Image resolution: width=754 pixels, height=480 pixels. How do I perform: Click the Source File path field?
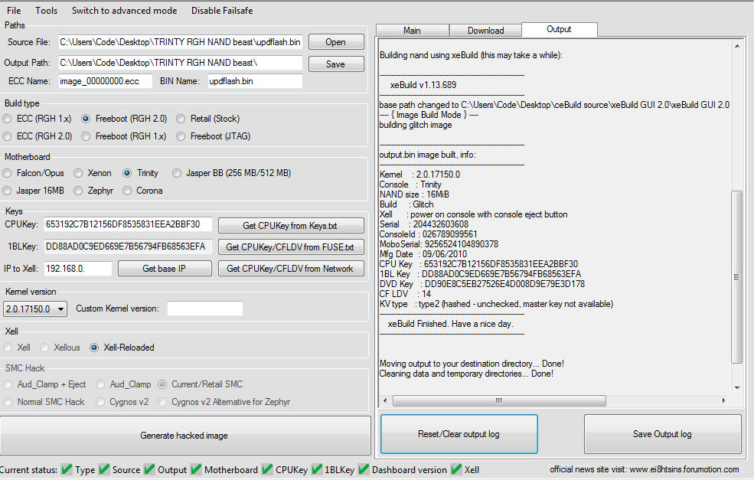(x=181, y=42)
